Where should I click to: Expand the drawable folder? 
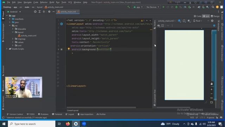click(13, 29)
